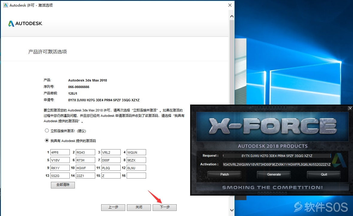The width and height of the screenshot is (353, 216).
Task: Click activation code field 2 containing RG43
Action: (85, 152)
